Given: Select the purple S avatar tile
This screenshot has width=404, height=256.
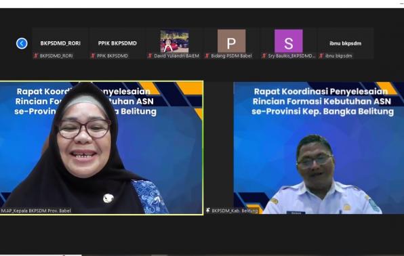Looking at the screenshot, I should click(289, 41).
